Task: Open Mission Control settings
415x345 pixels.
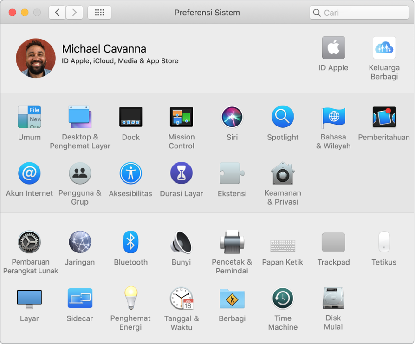Action: click(181, 117)
